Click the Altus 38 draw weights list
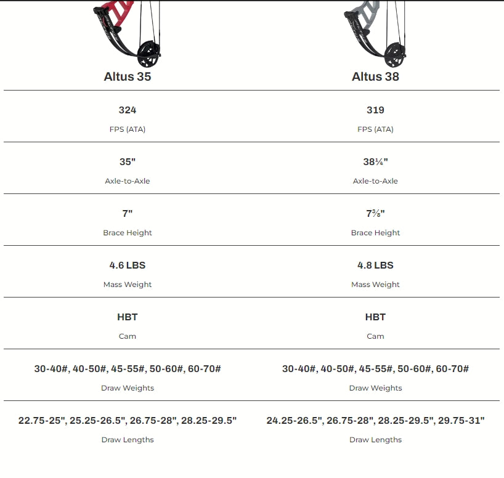This screenshot has width=504, height=478. (375, 369)
